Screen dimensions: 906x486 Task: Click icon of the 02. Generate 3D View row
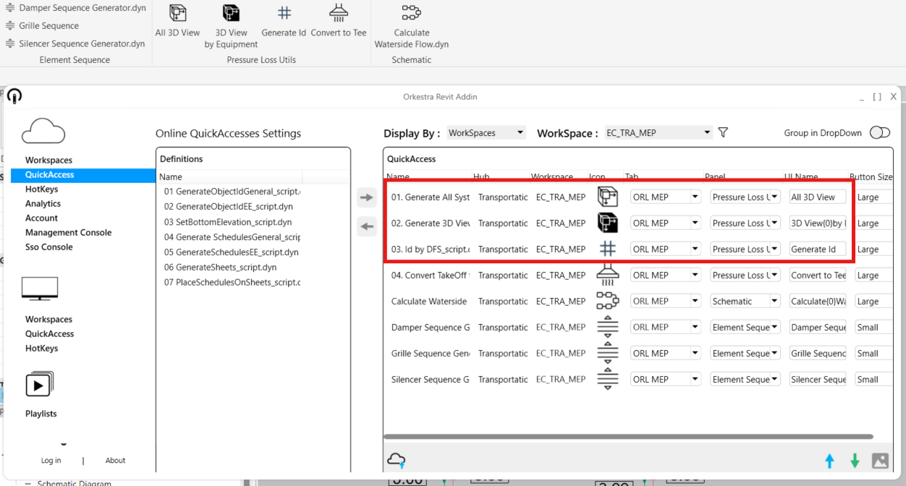(x=607, y=223)
